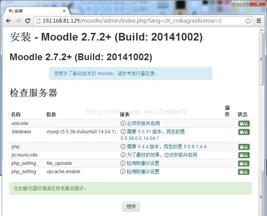Click 确认 status badge for opcache.enable

244,172
